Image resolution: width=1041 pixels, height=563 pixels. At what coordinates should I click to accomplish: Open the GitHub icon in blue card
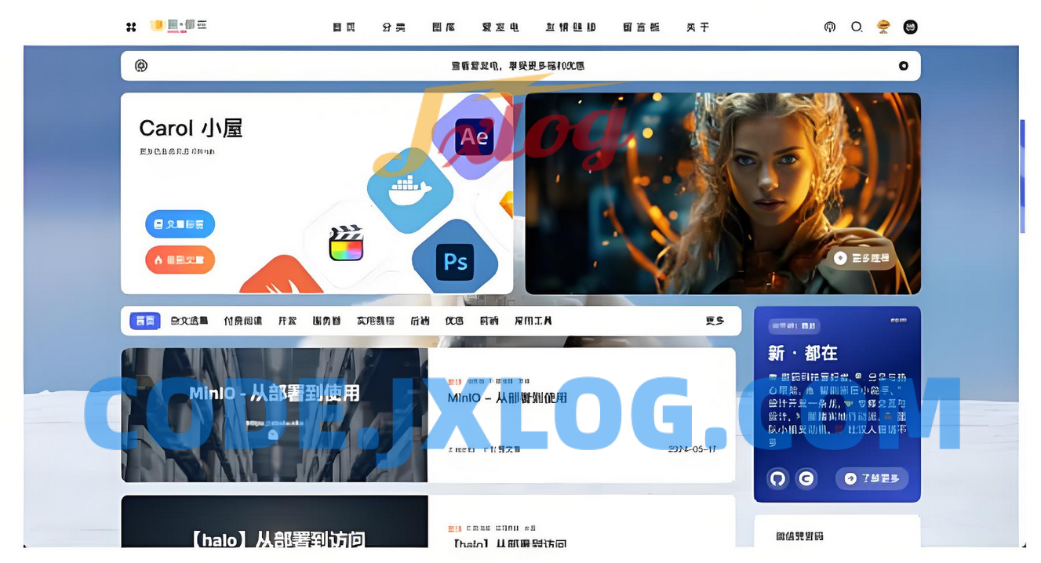click(x=777, y=478)
